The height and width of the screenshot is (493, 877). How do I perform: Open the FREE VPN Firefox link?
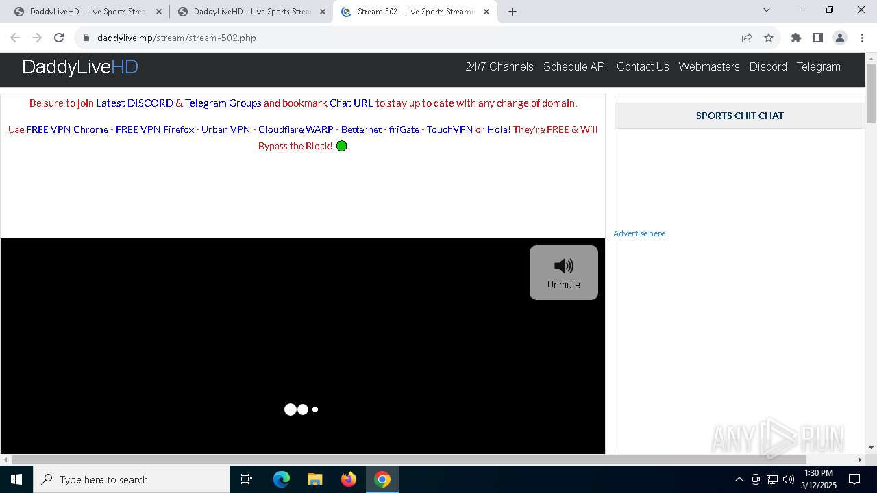[x=155, y=129]
